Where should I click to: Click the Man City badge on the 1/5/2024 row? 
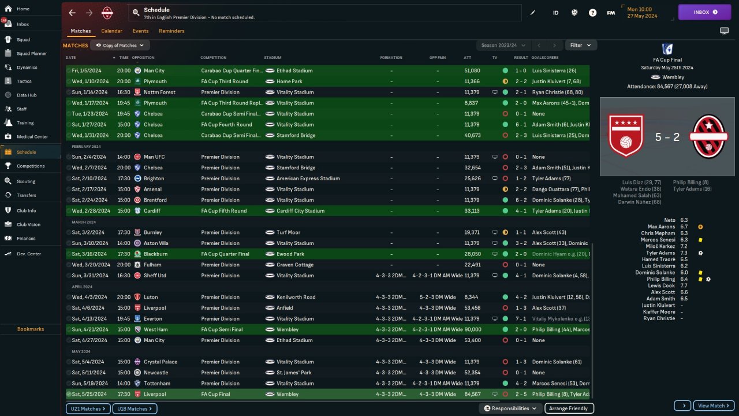coord(137,70)
